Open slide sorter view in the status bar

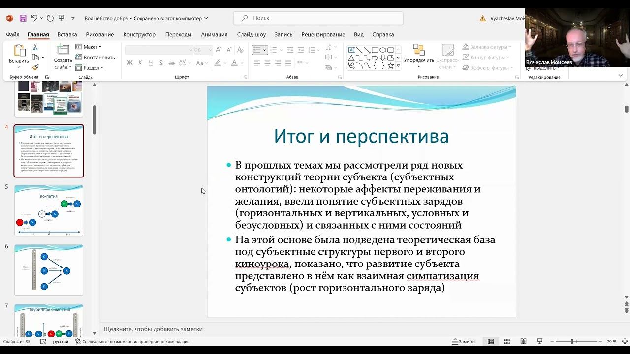[507, 341]
